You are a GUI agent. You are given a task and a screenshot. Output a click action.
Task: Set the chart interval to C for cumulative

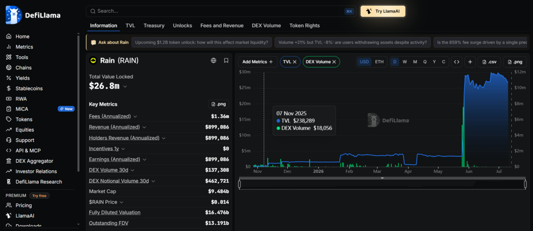click(444, 62)
